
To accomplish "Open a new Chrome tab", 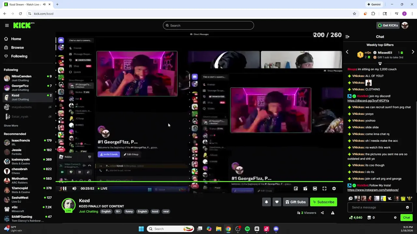I will coord(57,5).
